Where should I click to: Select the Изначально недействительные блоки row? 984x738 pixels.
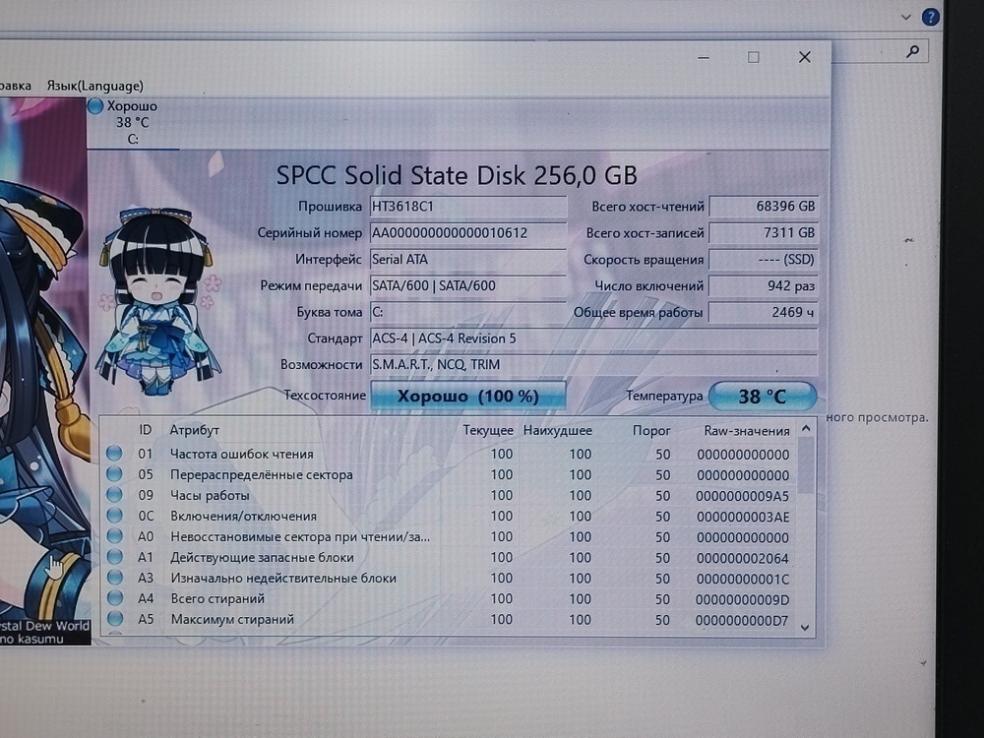pyautogui.click(x=449, y=578)
